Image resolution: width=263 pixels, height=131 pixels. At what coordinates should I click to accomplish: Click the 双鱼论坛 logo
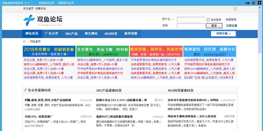(x=43, y=21)
